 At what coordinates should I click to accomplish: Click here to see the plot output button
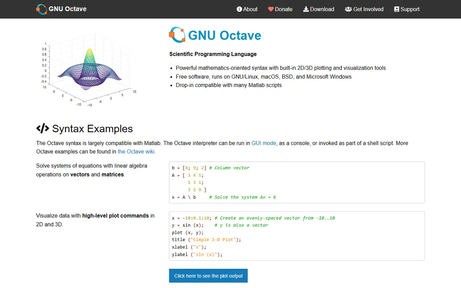tap(208, 276)
